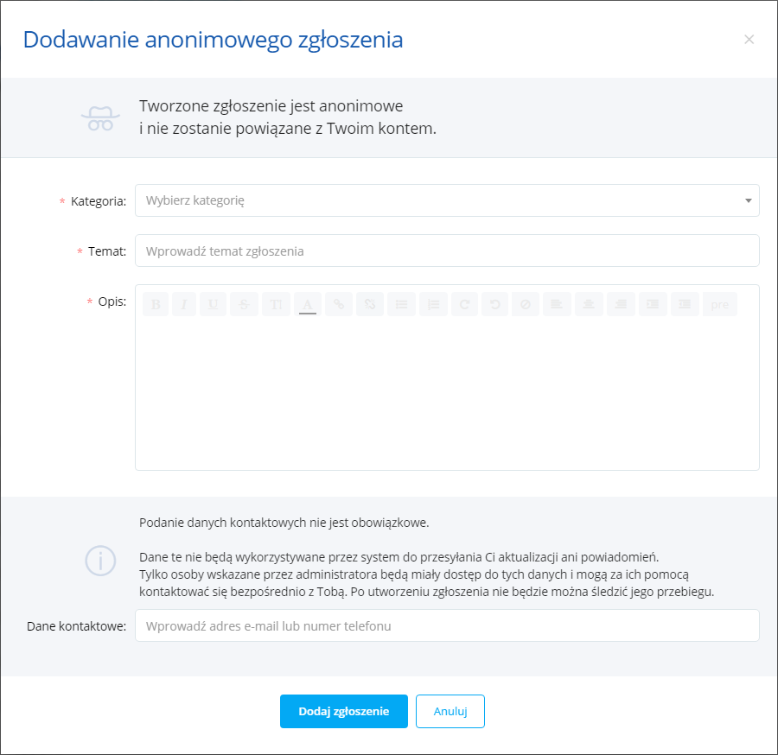Focus the Dane kontaktowe input field
Screen dimensions: 778x755
click(x=447, y=626)
